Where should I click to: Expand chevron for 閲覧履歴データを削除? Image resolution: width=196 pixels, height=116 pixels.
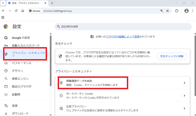[x=184, y=83]
